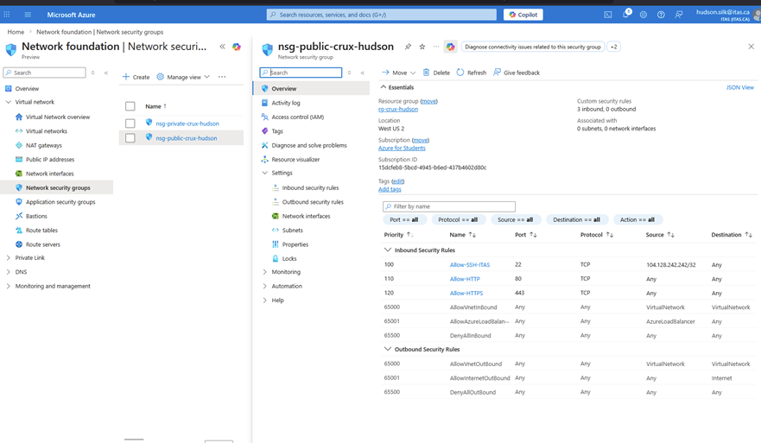
Task: Open the Allow-SSH-ITAS rule link
Action: click(x=469, y=265)
